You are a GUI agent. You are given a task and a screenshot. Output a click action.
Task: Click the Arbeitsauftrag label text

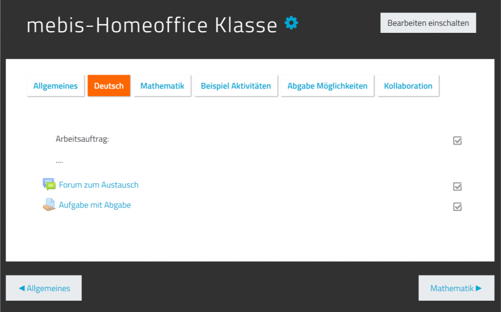click(82, 139)
